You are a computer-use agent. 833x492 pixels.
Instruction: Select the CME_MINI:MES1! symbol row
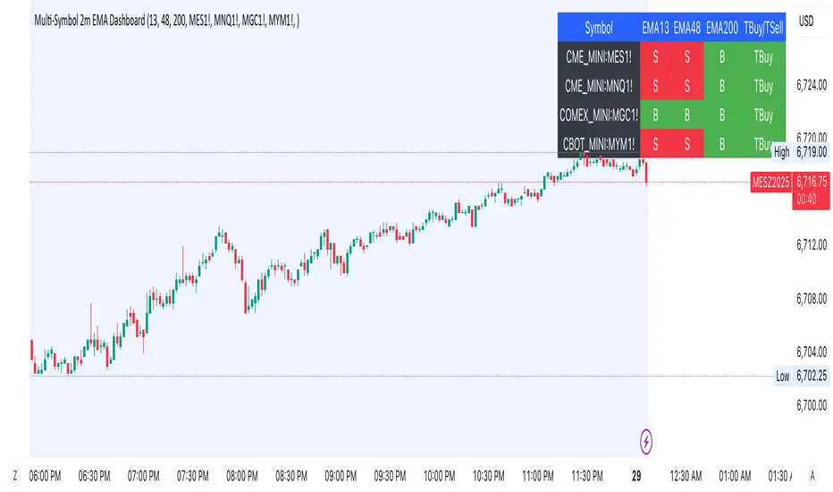coord(599,57)
